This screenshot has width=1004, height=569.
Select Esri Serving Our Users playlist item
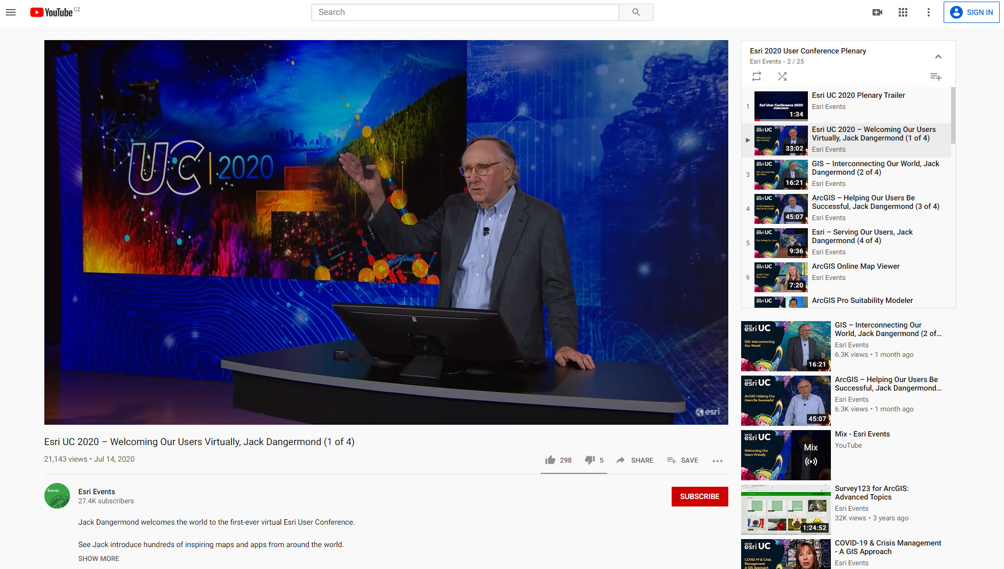coord(846,243)
